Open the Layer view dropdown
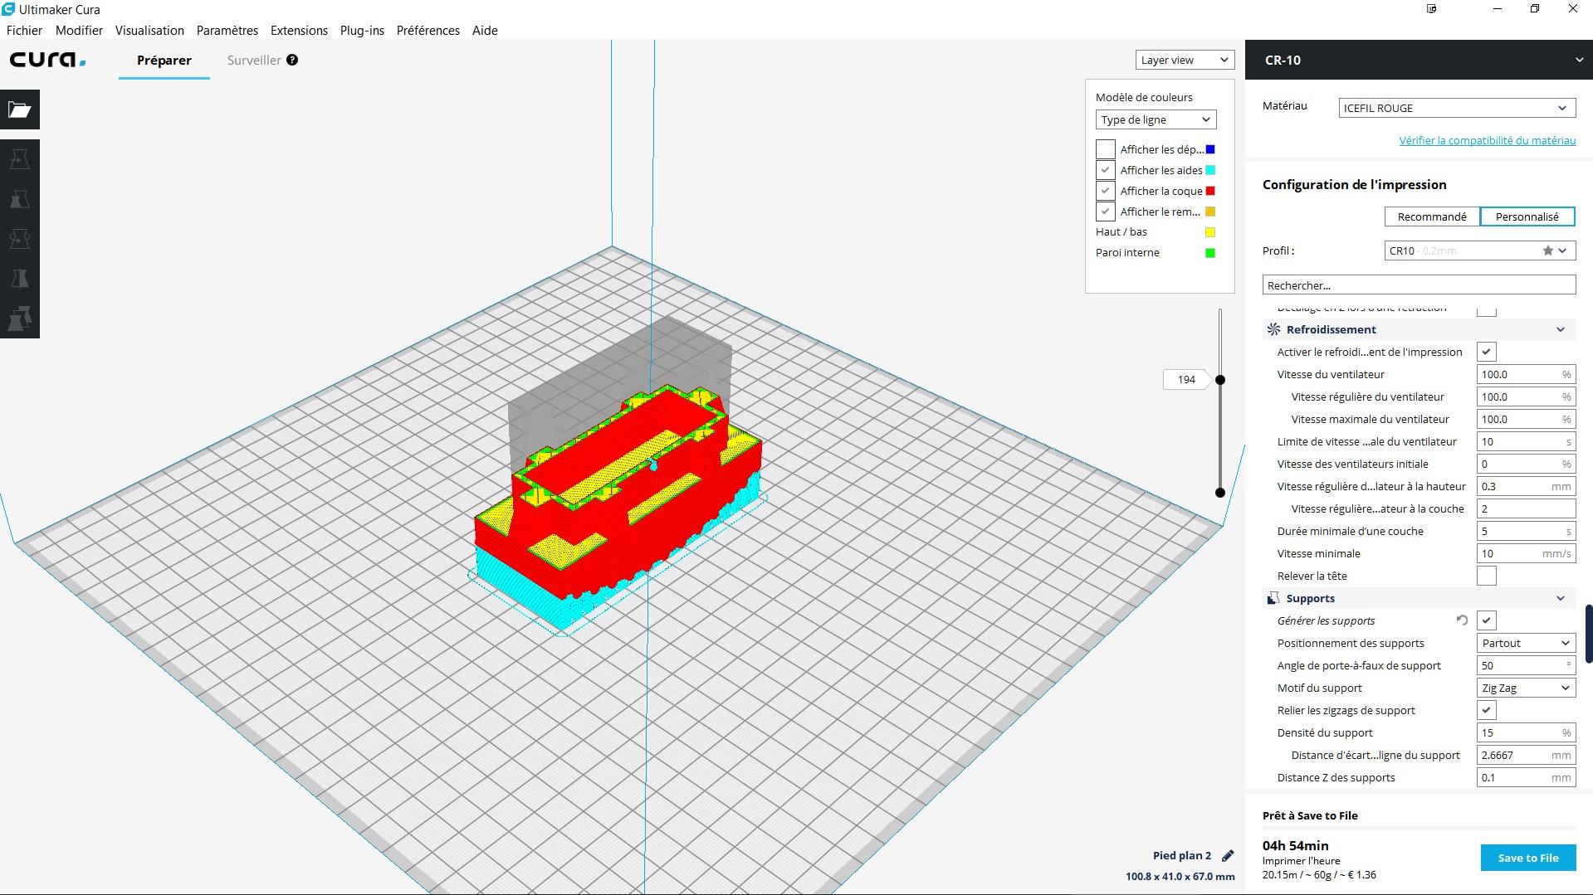The image size is (1593, 895). point(1185,60)
